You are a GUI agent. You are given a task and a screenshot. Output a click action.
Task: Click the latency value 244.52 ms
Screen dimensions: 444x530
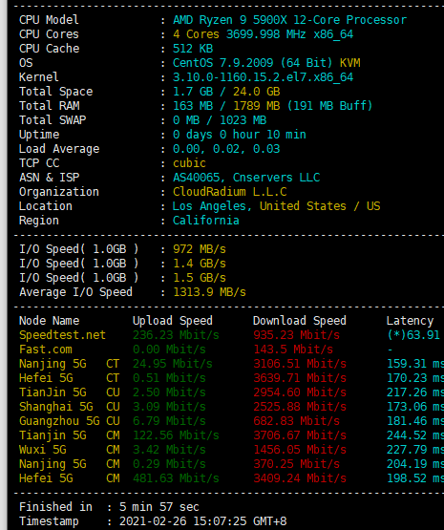[x=415, y=435]
